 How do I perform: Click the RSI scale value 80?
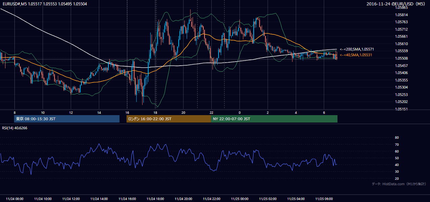coord(397,138)
